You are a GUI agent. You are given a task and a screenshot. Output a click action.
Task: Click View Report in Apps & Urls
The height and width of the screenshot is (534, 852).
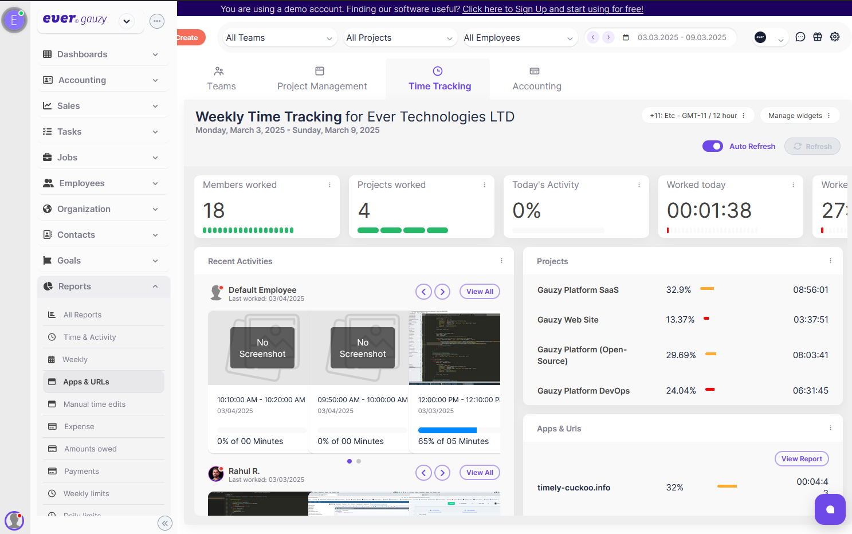tap(802, 459)
